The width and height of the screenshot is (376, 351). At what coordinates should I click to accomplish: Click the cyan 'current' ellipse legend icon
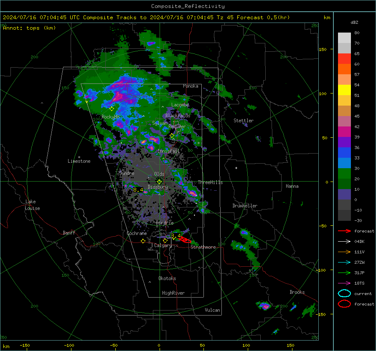point(344,293)
